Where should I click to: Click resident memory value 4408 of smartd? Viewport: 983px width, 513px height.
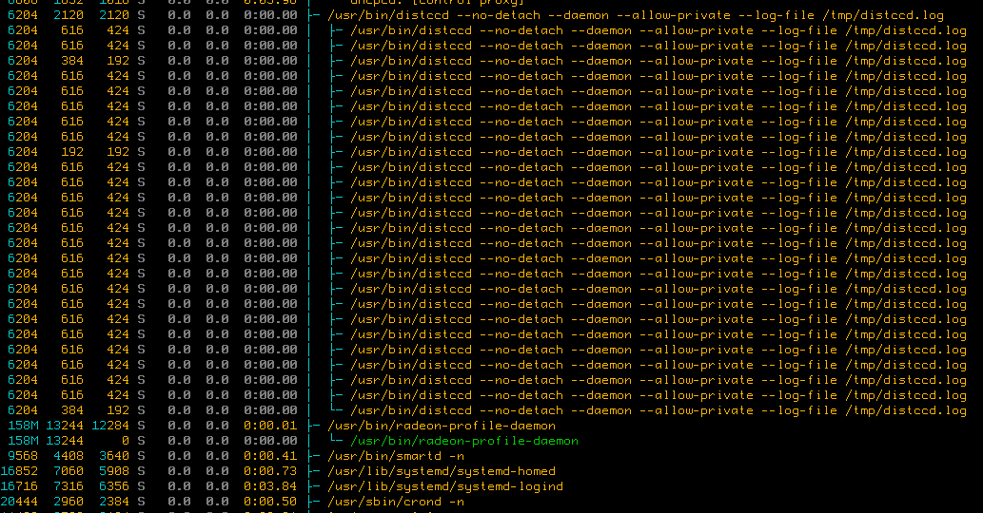coord(69,456)
